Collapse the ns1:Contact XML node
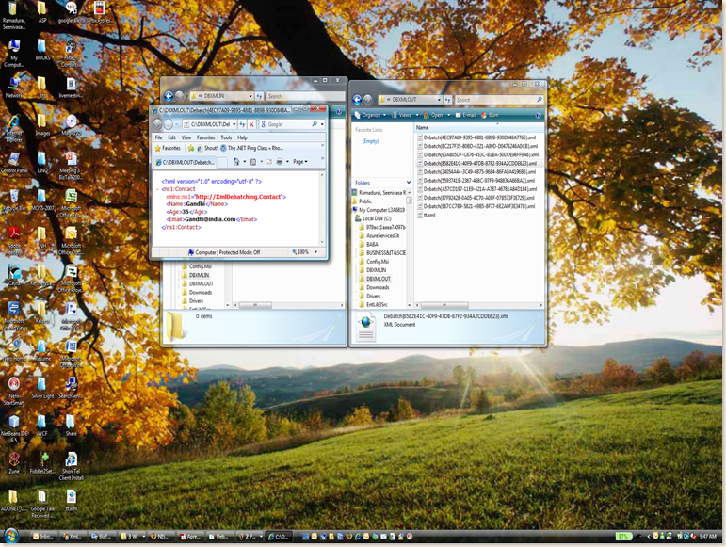This screenshot has width=726, height=547. coord(158,189)
